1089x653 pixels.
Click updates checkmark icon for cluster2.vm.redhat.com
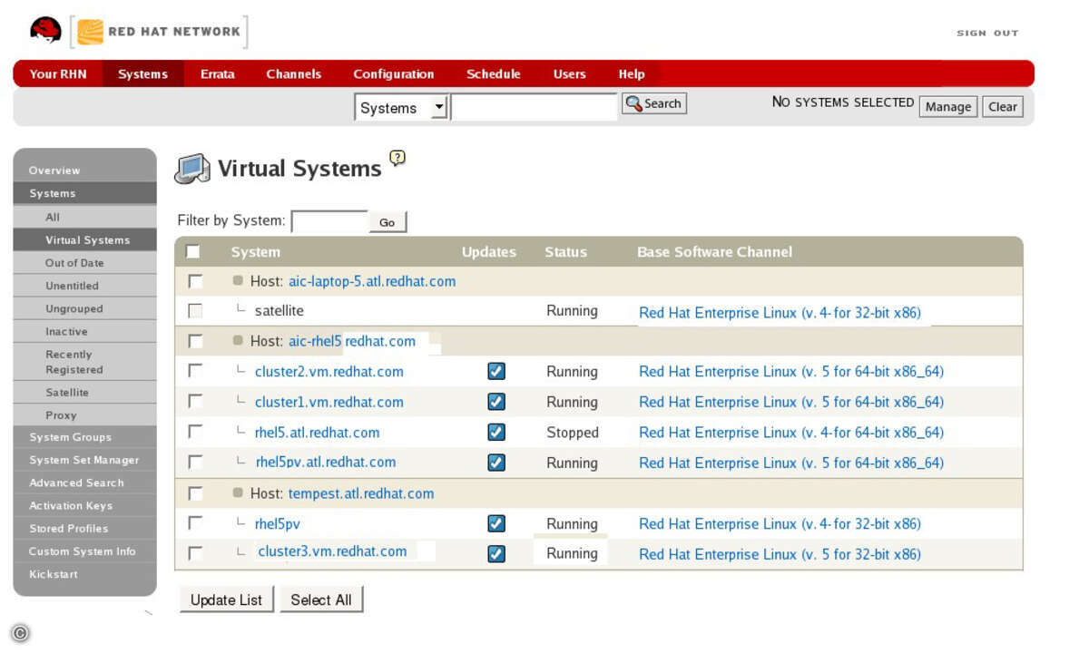coord(496,371)
